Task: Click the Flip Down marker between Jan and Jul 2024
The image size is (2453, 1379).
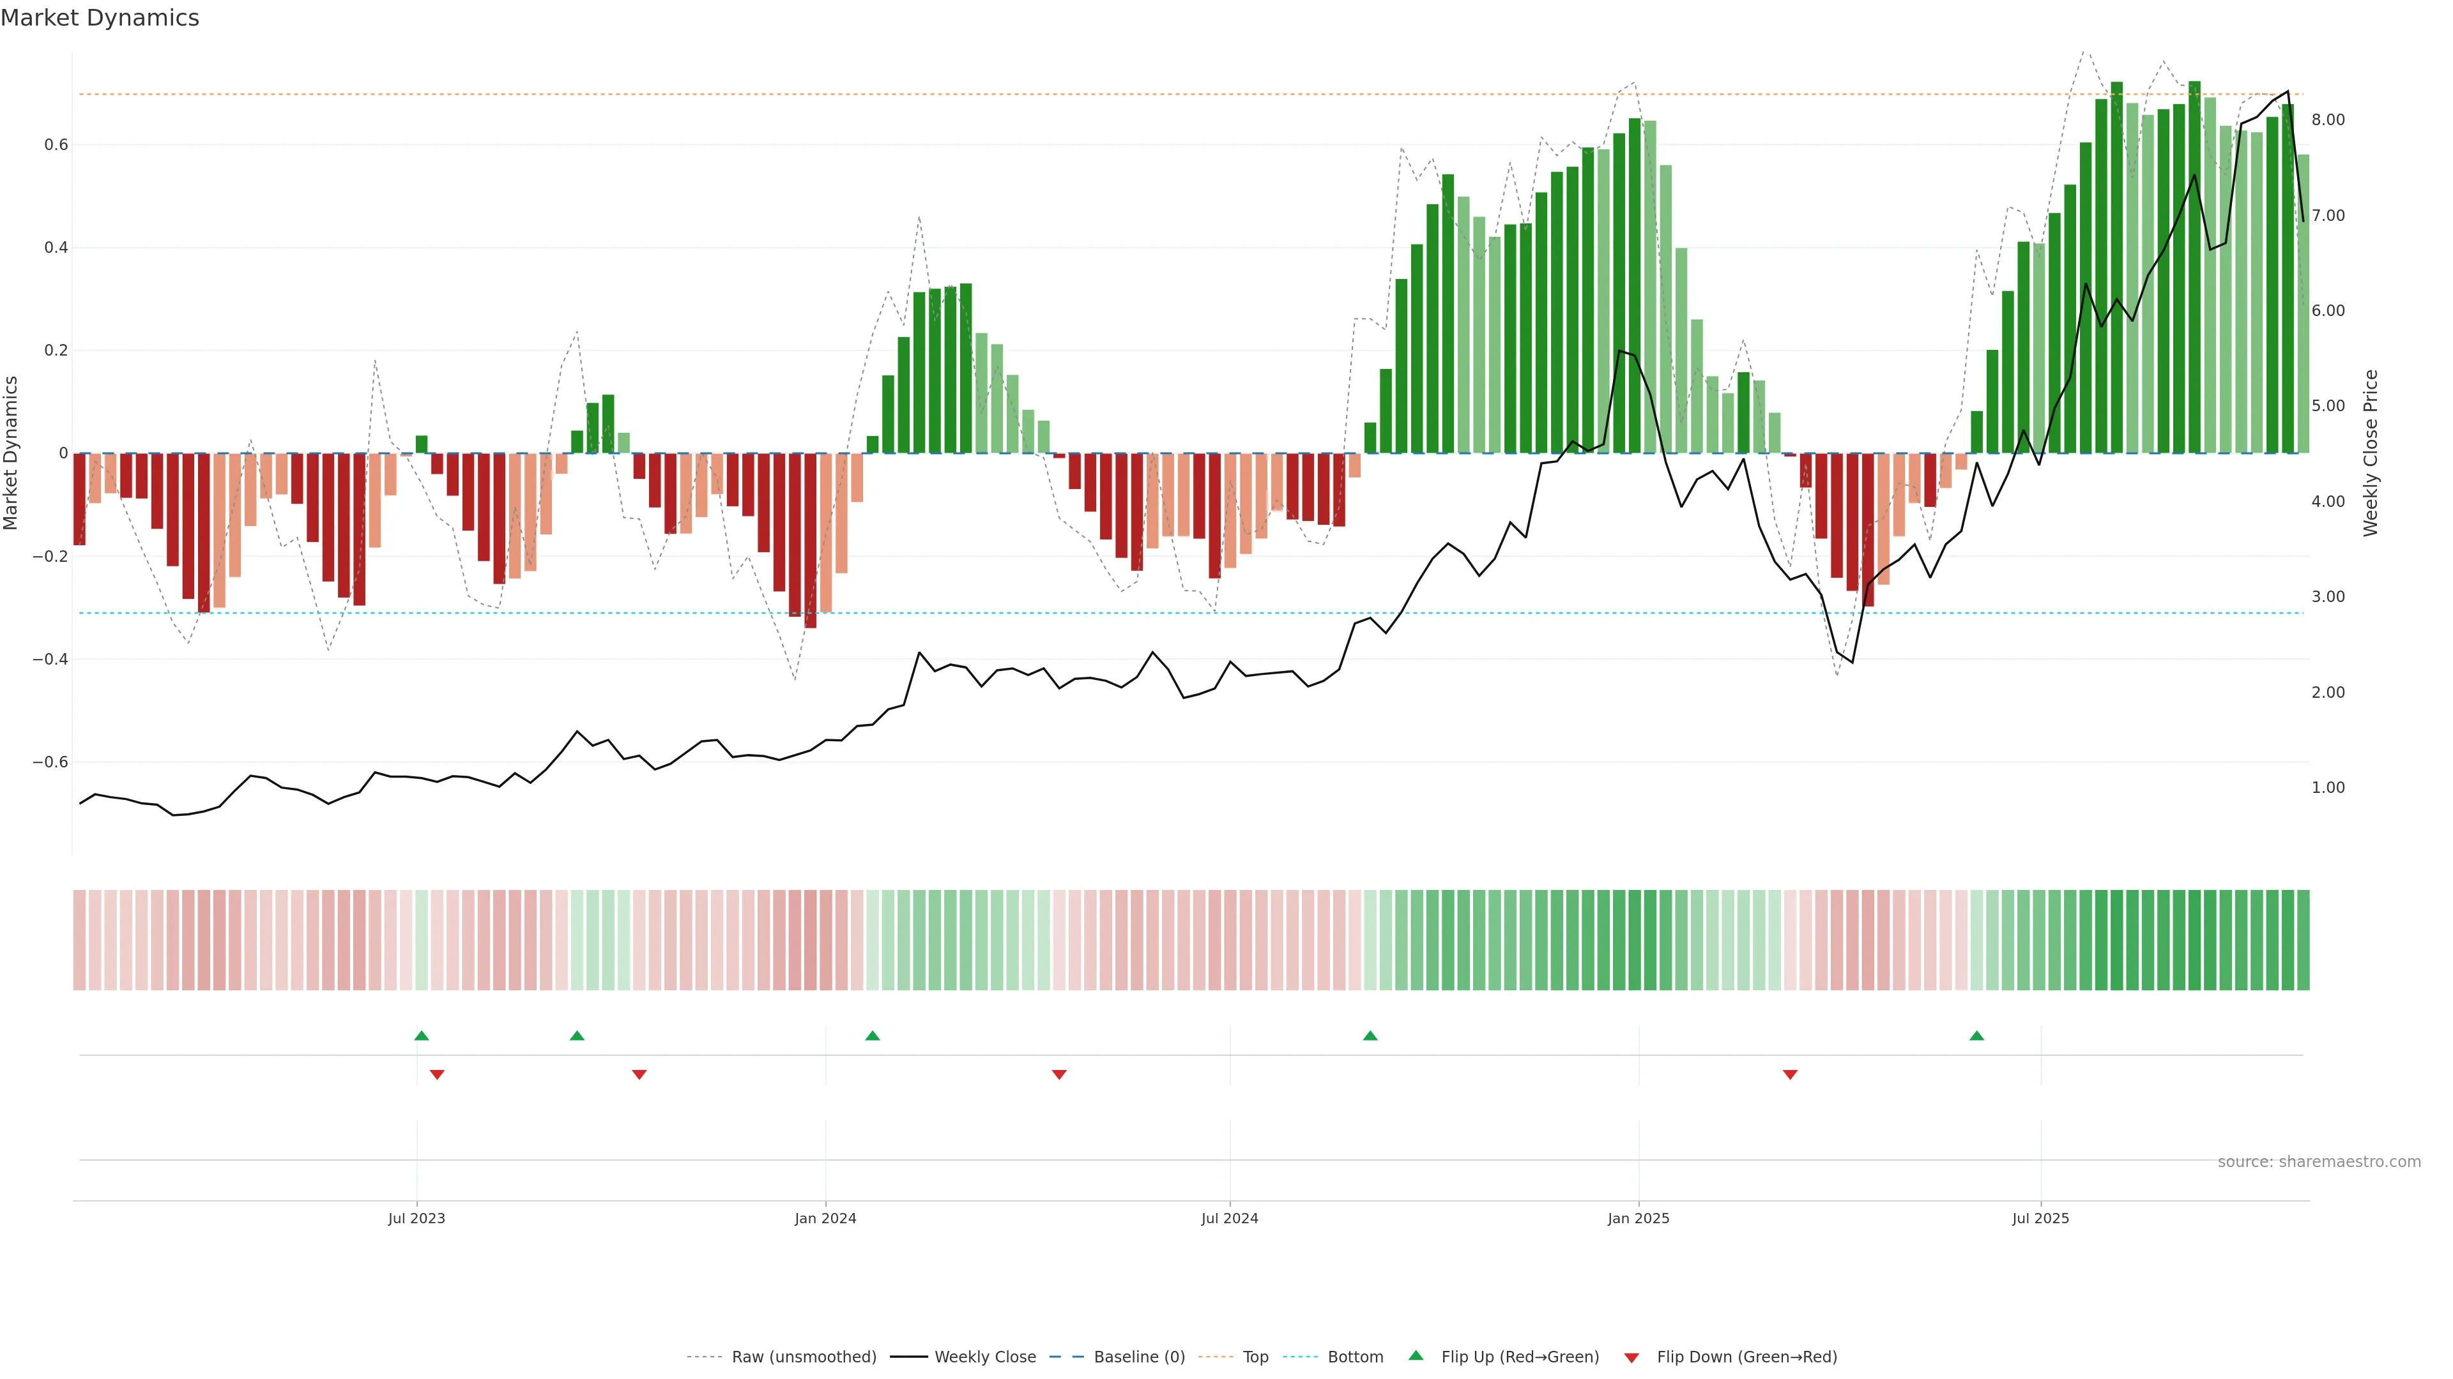Action: click(x=1059, y=1074)
